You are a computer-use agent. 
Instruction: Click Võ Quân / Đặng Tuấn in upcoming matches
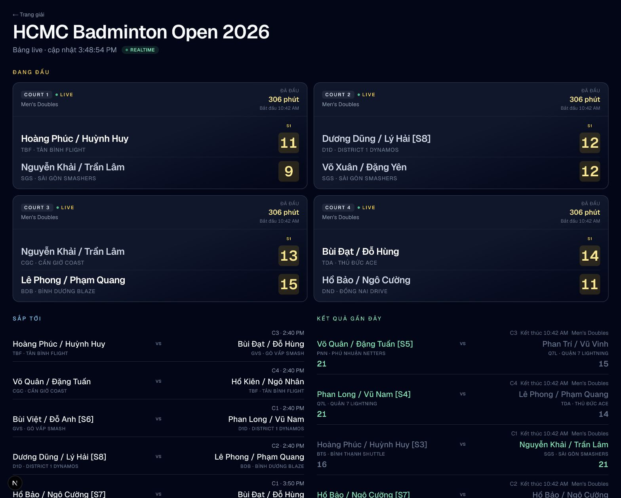(52, 382)
